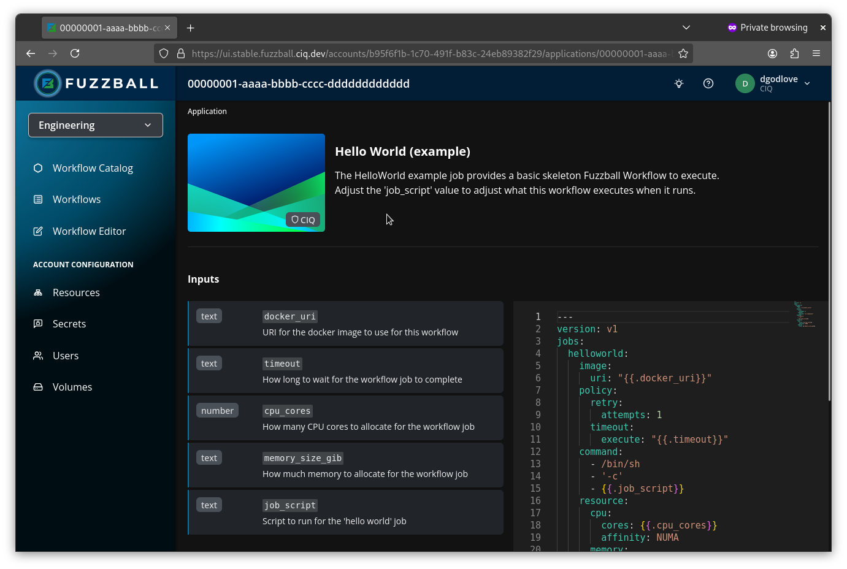Reload the current page
Image resolution: width=847 pixels, height=569 pixels.
point(75,53)
